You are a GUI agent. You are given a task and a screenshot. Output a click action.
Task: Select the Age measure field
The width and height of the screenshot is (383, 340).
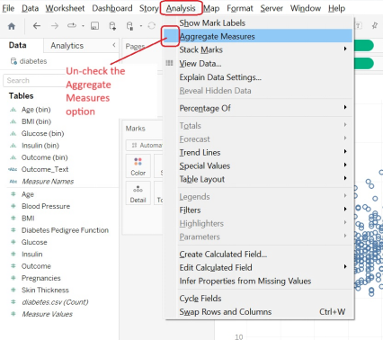tap(28, 194)
